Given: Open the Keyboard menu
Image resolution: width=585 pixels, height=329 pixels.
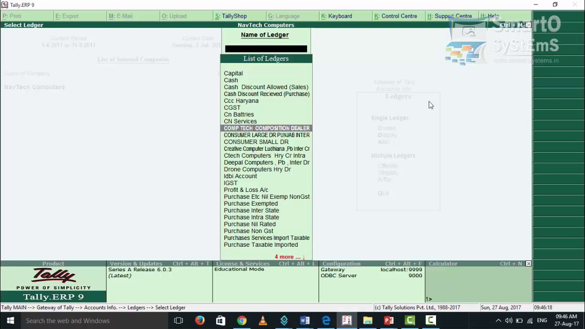Looking at the screenshot, I should (x=336, y=16).
